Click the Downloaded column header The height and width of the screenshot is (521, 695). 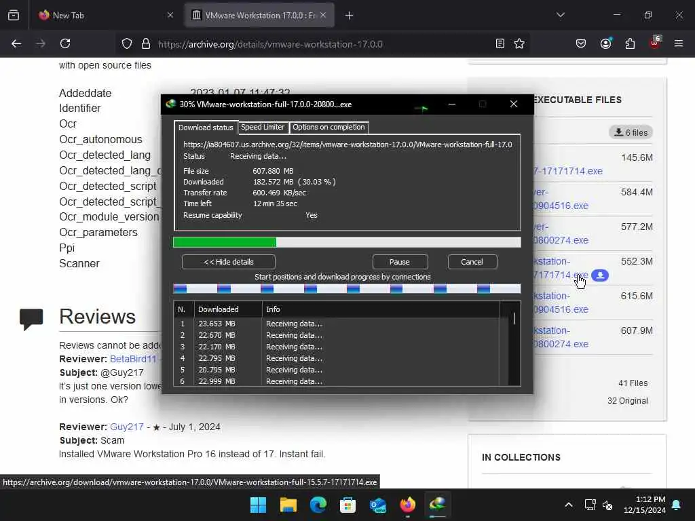coord(228,309)
